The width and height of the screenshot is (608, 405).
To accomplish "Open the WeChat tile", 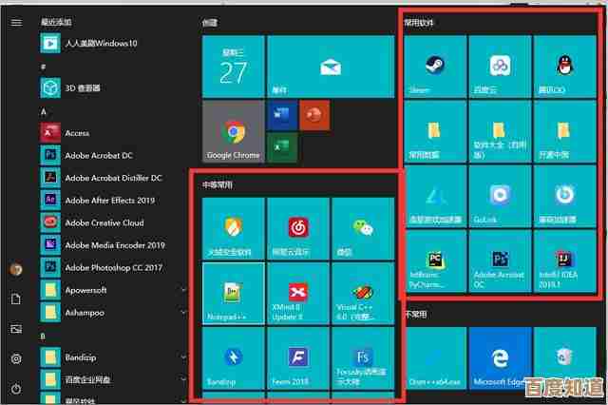I will (363, 230).
